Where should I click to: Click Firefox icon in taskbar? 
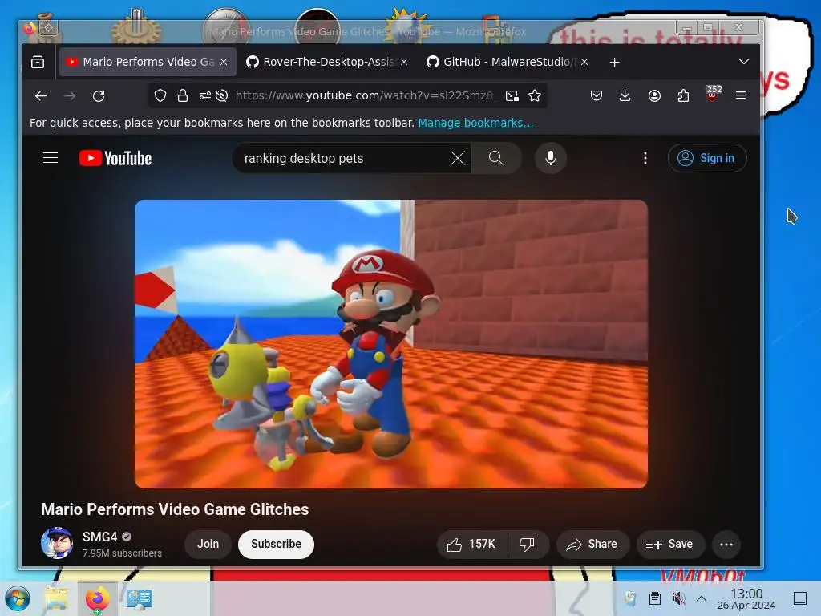point(97,598)
